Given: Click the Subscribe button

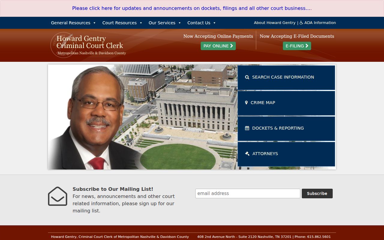Looking at the screenshot, I should pyautogui.click(x=317, y=193).
